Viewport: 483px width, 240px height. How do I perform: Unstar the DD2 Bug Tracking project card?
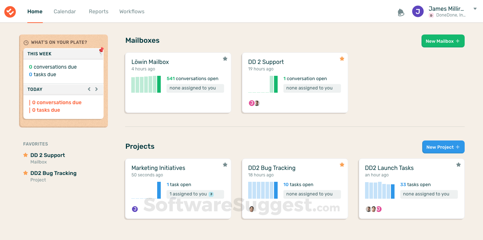pyautogui.click(x=342, y=165)
